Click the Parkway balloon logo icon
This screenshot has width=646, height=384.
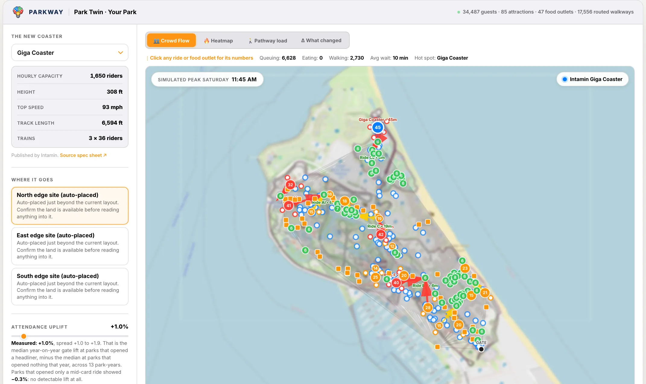pyautogui.click(x=18, y=12)
